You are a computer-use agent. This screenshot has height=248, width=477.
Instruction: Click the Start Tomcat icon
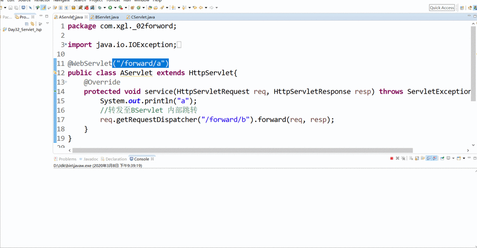click(x=80, y=7)
